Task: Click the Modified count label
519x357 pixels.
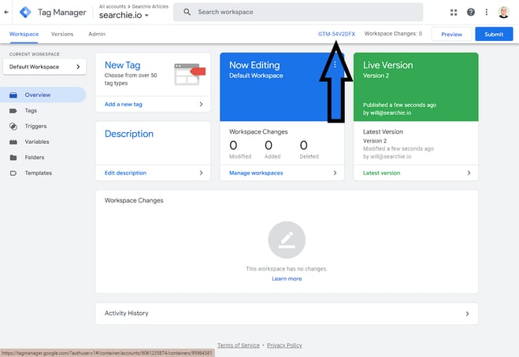Action: click(x=240, y=156)
